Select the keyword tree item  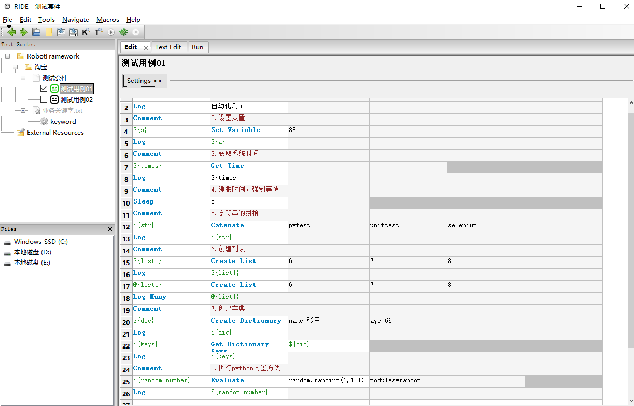click(63, 121)
